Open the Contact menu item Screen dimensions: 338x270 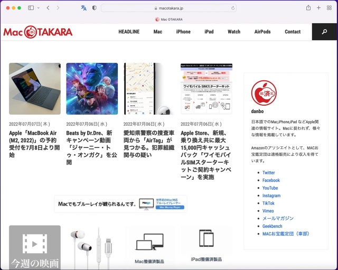pos(293,32)
